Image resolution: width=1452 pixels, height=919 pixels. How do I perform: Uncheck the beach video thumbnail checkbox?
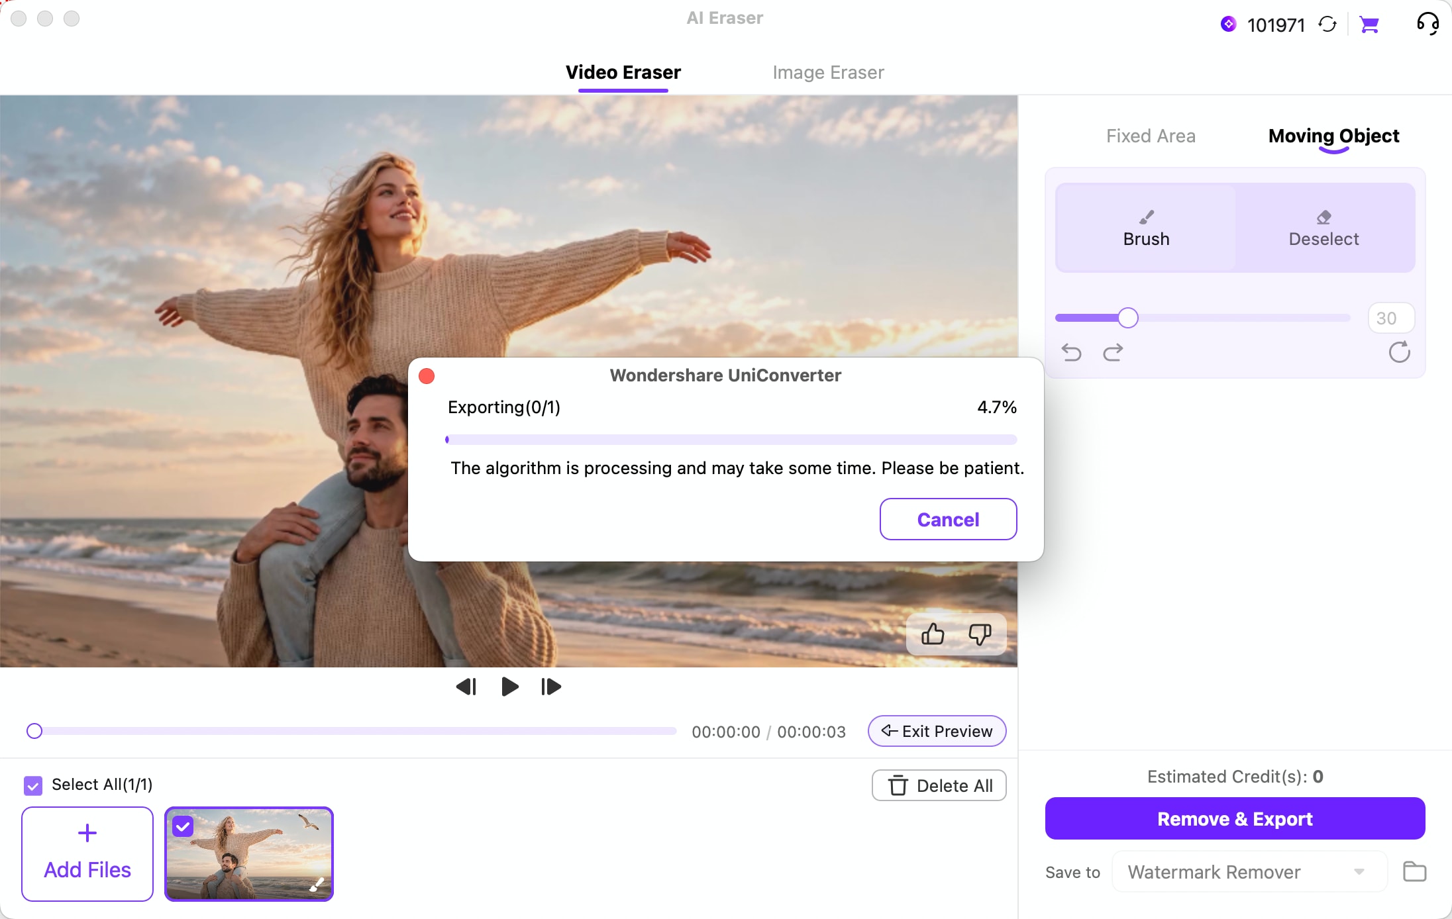point(183,826)
